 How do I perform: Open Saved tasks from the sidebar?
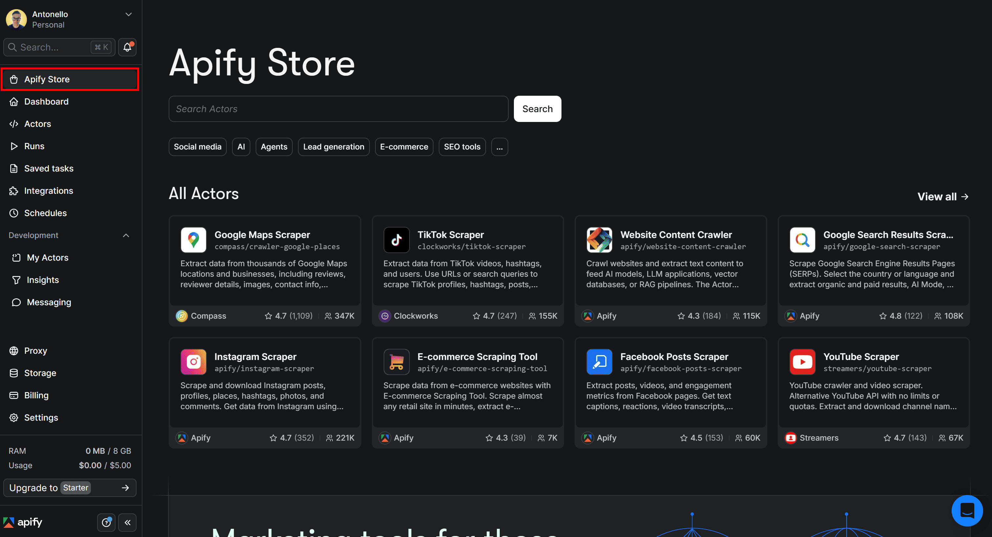49,168
